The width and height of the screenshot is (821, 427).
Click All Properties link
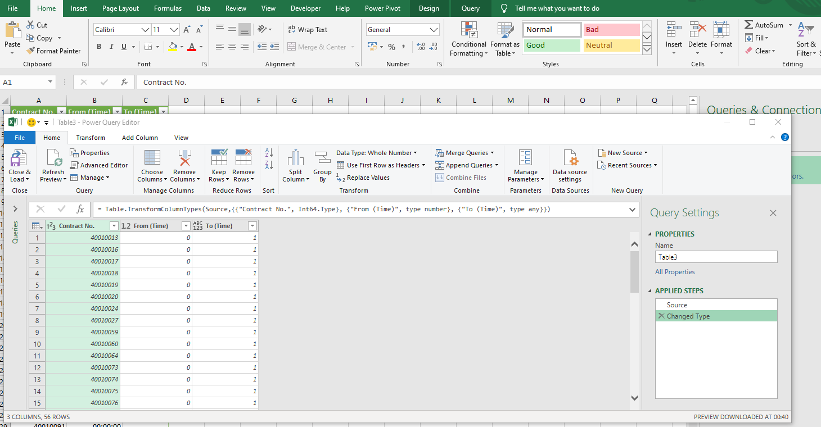point(675,272)
